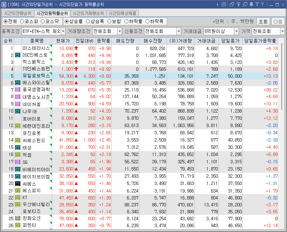Select the 하락폭 radio button
Image resolution: width=287 pixels, height=232 pixels.
[x=147, y=21]
